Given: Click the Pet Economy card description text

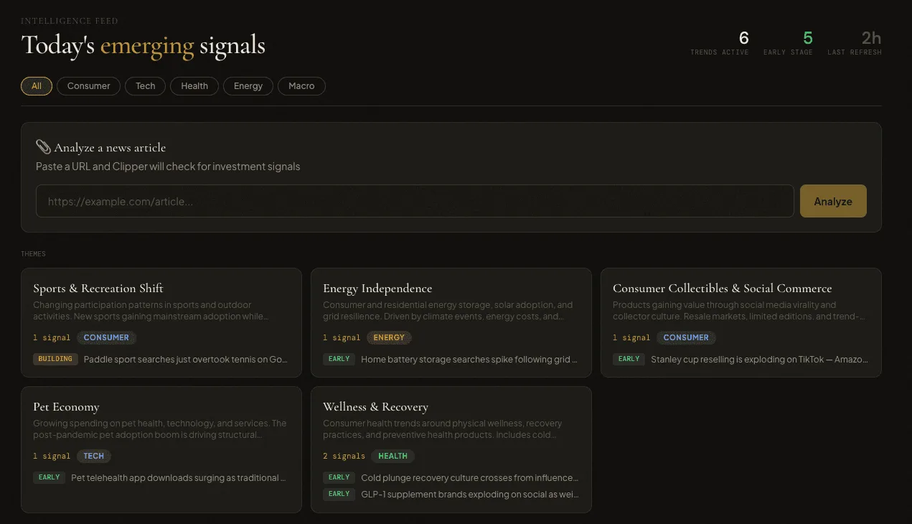Looking at the screenshot, I should (160, 429).
